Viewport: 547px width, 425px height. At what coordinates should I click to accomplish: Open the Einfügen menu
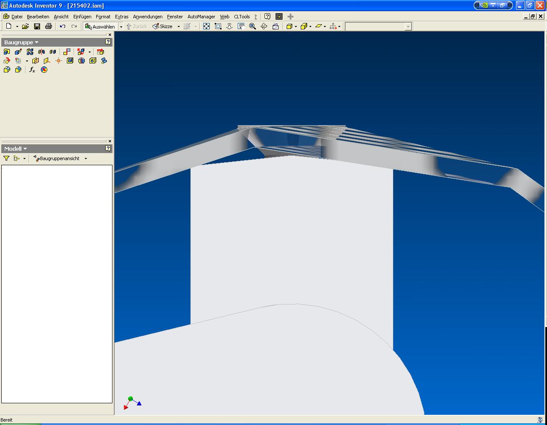82,17
